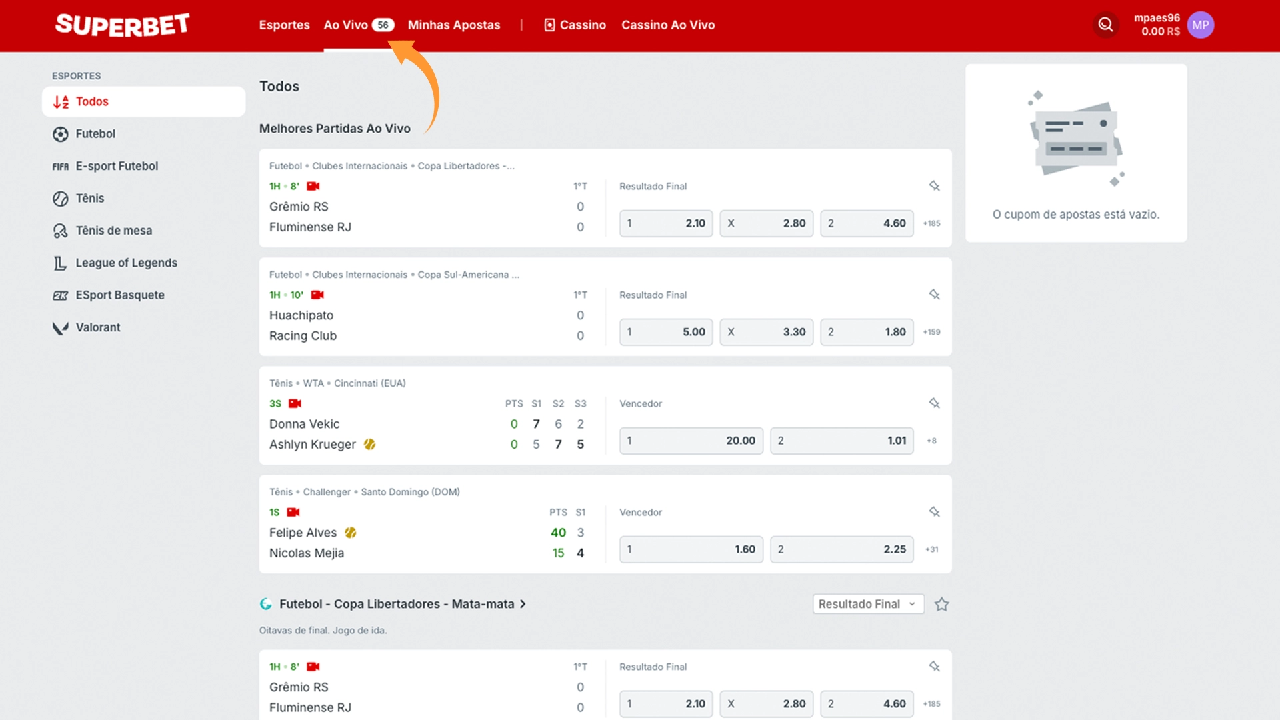Open Valorant in the sidebar
Screen dimensions: 1280x720
(143, 328)
